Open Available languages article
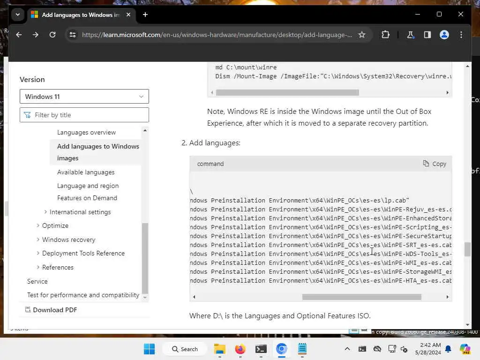The width and height of the screenshot is (480, 360). tap(86, 172)
